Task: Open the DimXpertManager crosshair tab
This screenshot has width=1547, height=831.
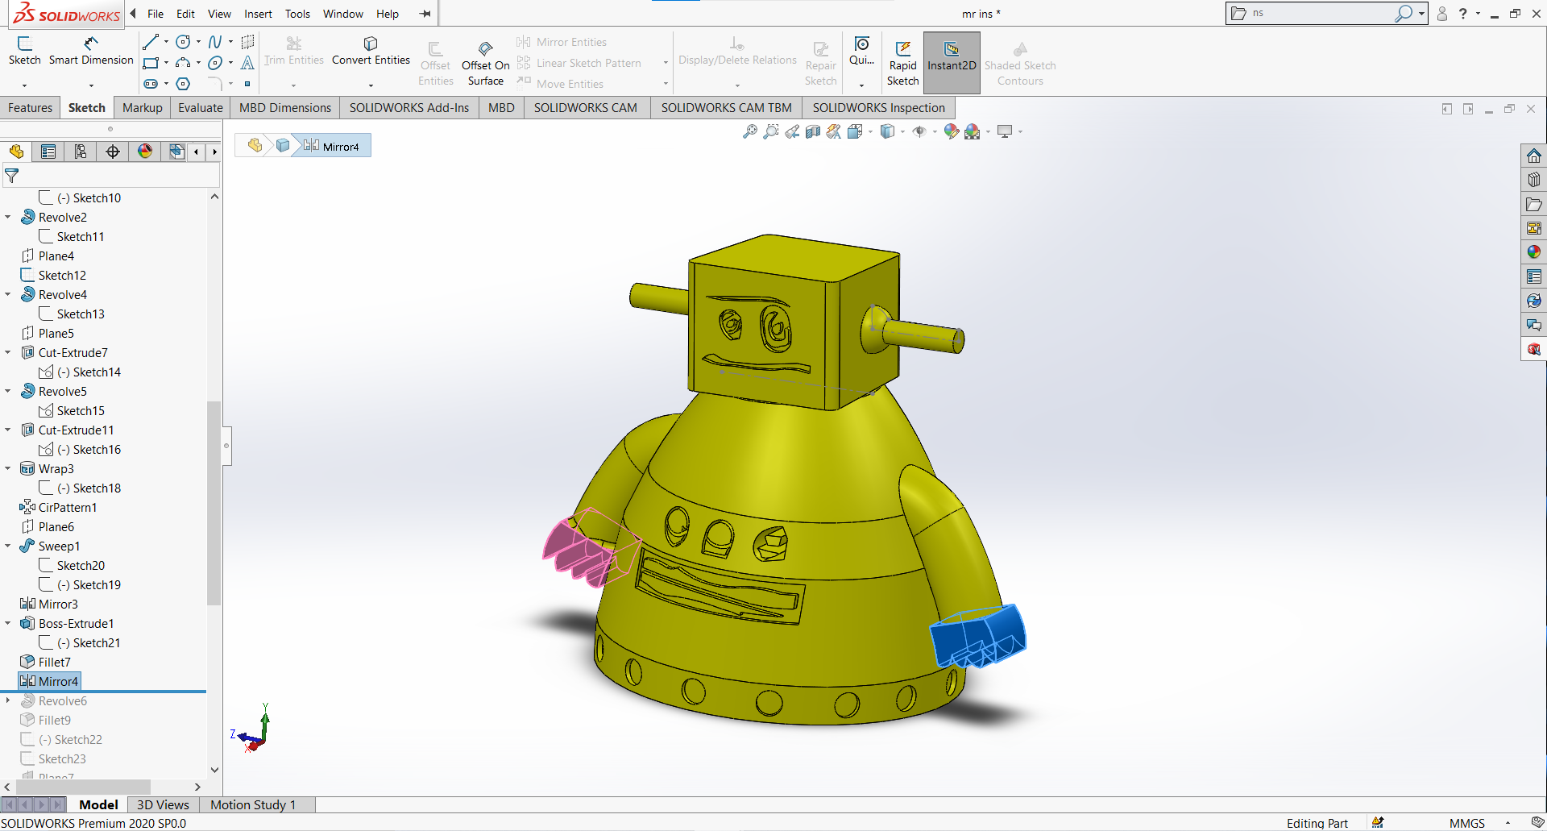Action: coord(113,152)
